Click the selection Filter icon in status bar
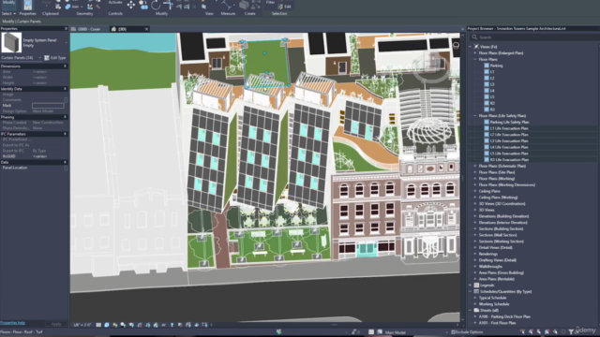 click(571, 332)
